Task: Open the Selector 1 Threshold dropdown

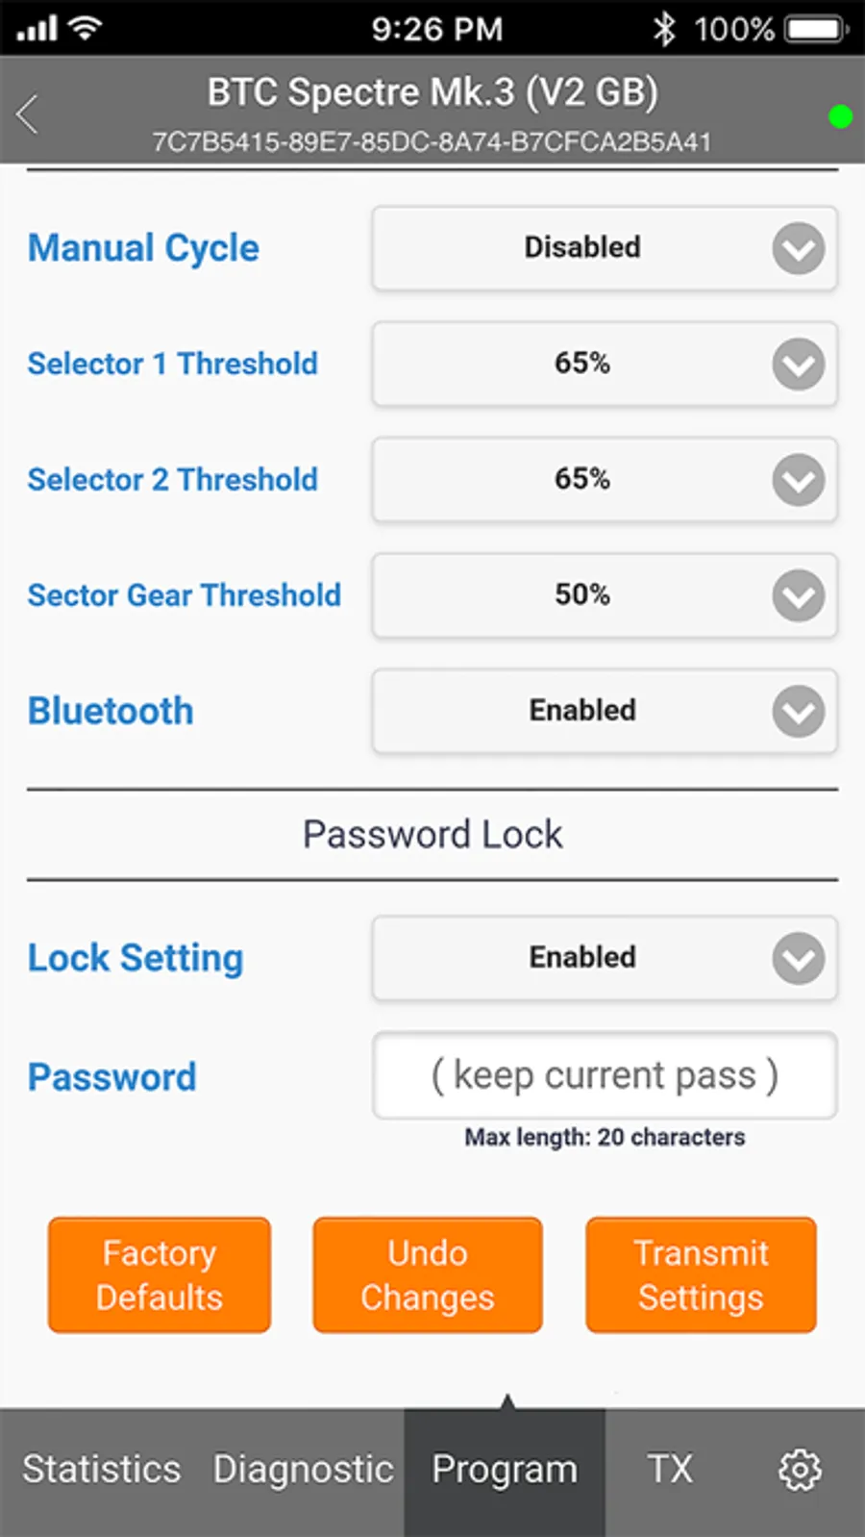Action: pos(604,364)
